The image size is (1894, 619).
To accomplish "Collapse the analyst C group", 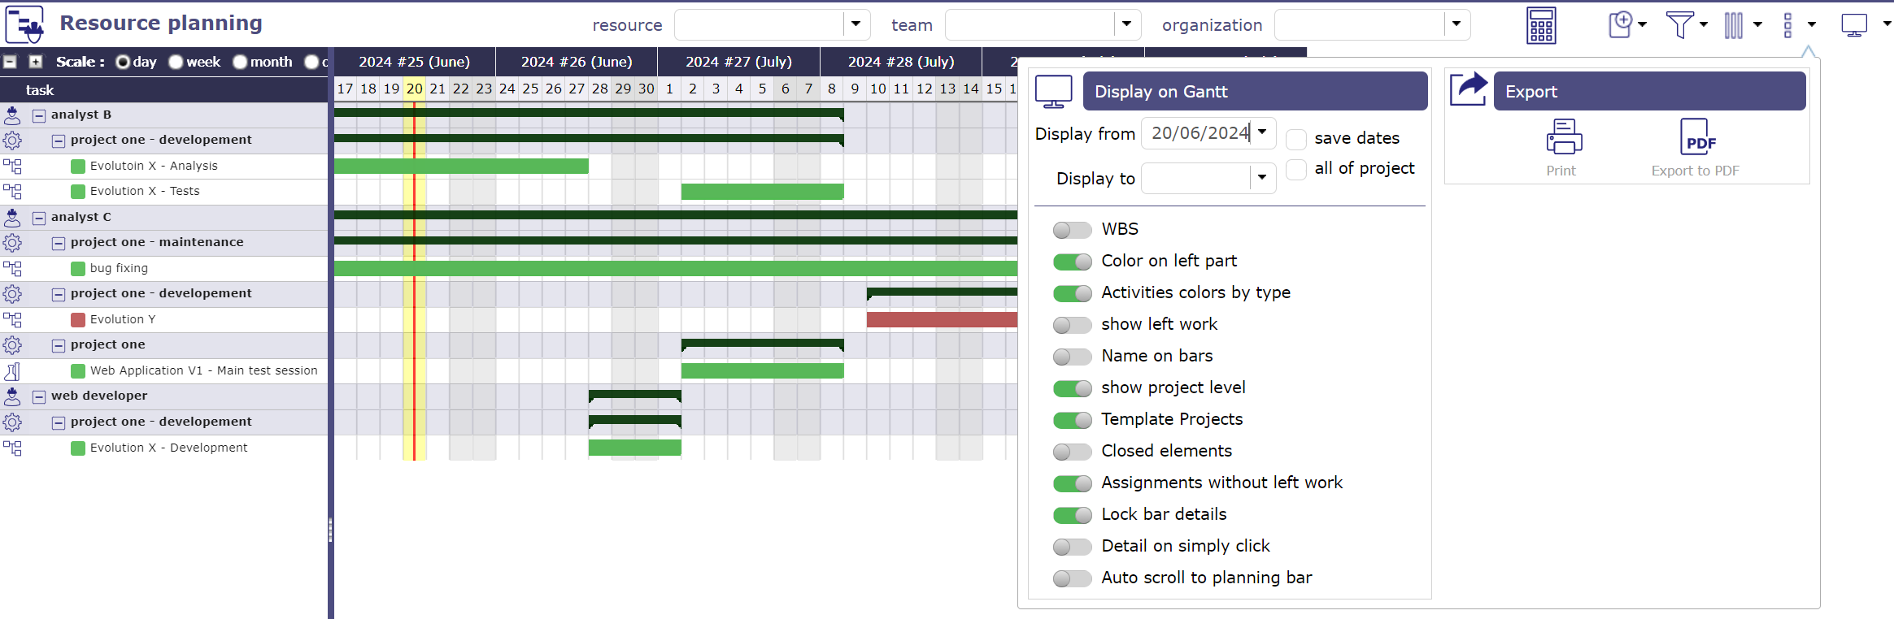I will coord(39,218).
